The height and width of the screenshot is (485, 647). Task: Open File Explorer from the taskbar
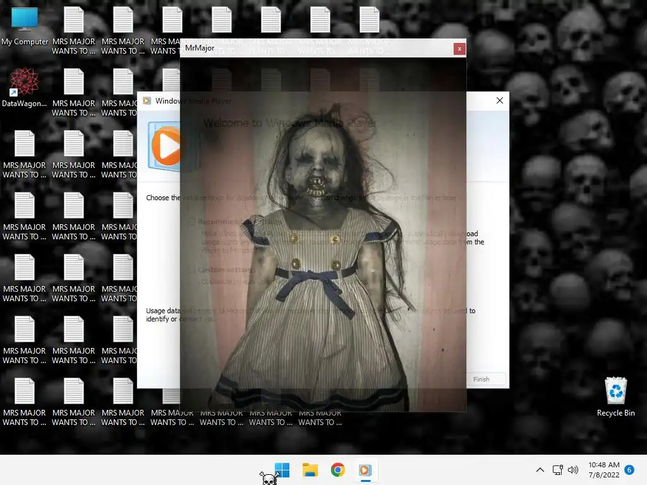click(310, 470)
